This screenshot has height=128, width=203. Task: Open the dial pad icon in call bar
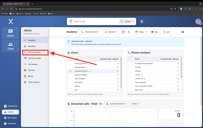pyautogui.click(x=71, y=21)
